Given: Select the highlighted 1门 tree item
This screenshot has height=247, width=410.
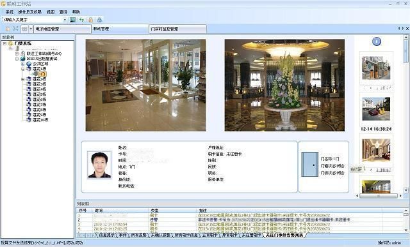Looking at the screenshot, I should point(42,74).
